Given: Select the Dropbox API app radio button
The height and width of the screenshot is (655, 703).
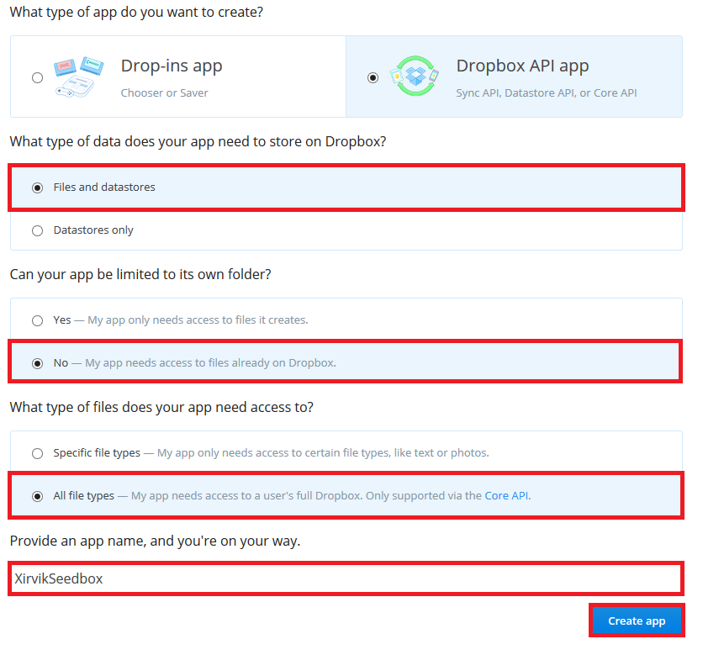Looking at the screenshot, I should (373, 77).
